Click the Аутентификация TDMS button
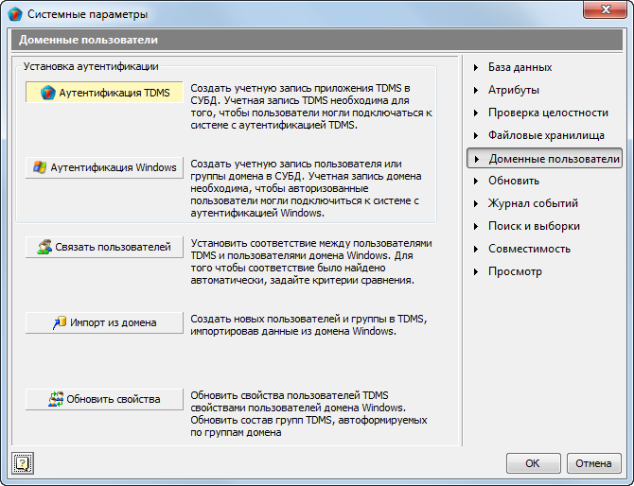Viewport: 634px width, 486px height. click(104, 93)
